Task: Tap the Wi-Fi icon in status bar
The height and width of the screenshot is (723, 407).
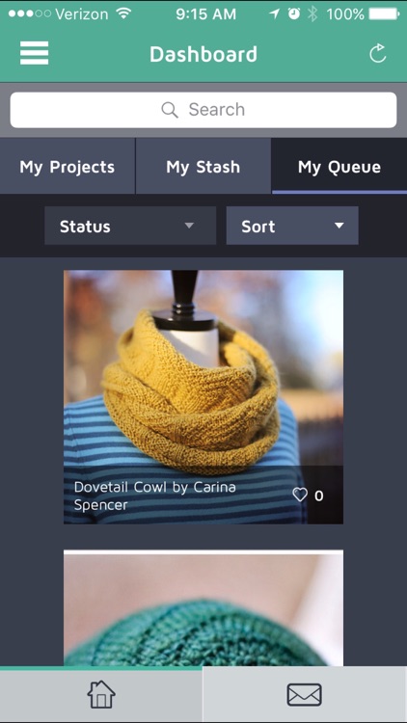Action: tap(123, 13)
